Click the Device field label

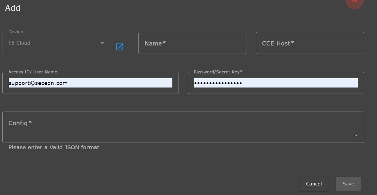click(16, 32)
